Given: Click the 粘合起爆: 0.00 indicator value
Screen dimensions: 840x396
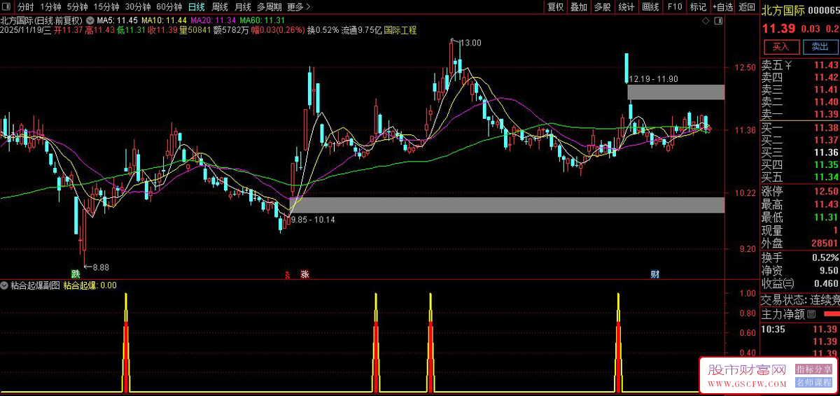Looking at the screenshot, I should coord(90,285).
